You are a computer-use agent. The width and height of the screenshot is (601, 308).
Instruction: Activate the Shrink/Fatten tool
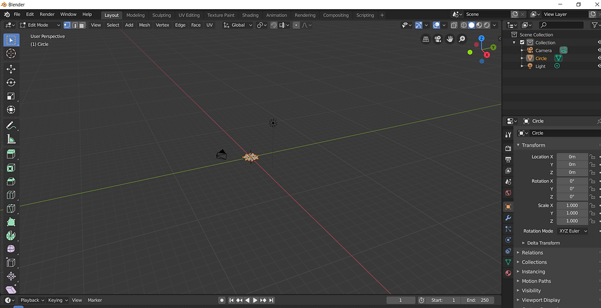[x=11, y=276]
